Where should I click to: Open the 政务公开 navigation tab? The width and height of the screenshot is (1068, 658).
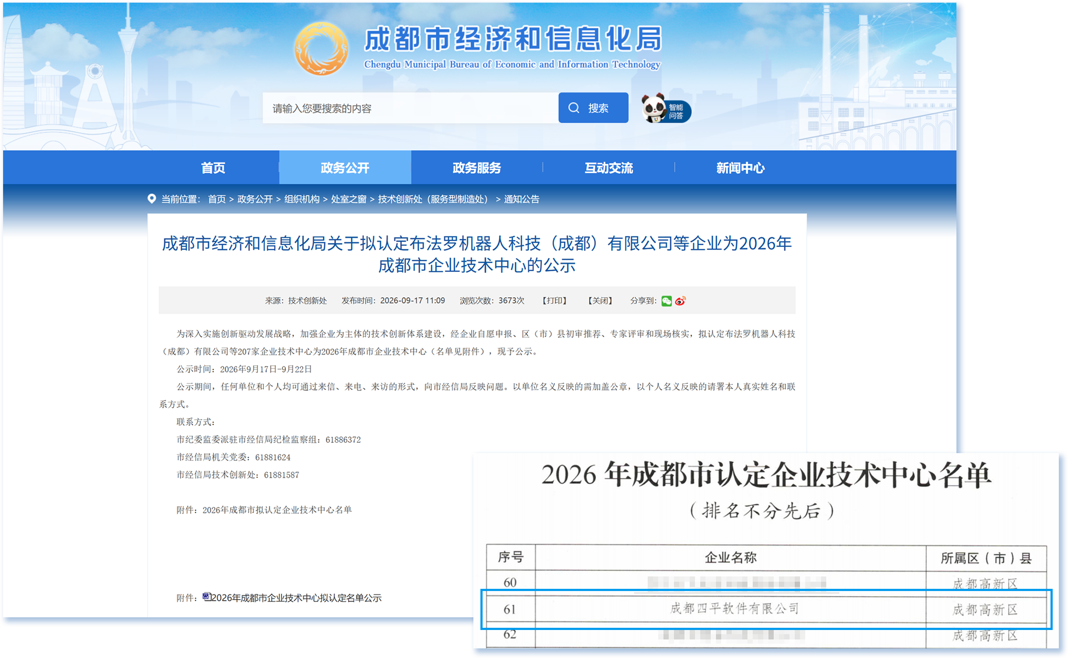(x=345, y=168)
